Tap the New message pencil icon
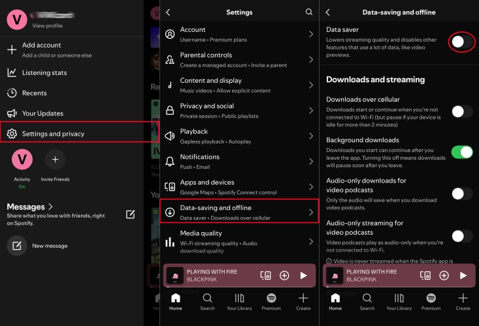This screenshot has width=479, height=326. 17,246
